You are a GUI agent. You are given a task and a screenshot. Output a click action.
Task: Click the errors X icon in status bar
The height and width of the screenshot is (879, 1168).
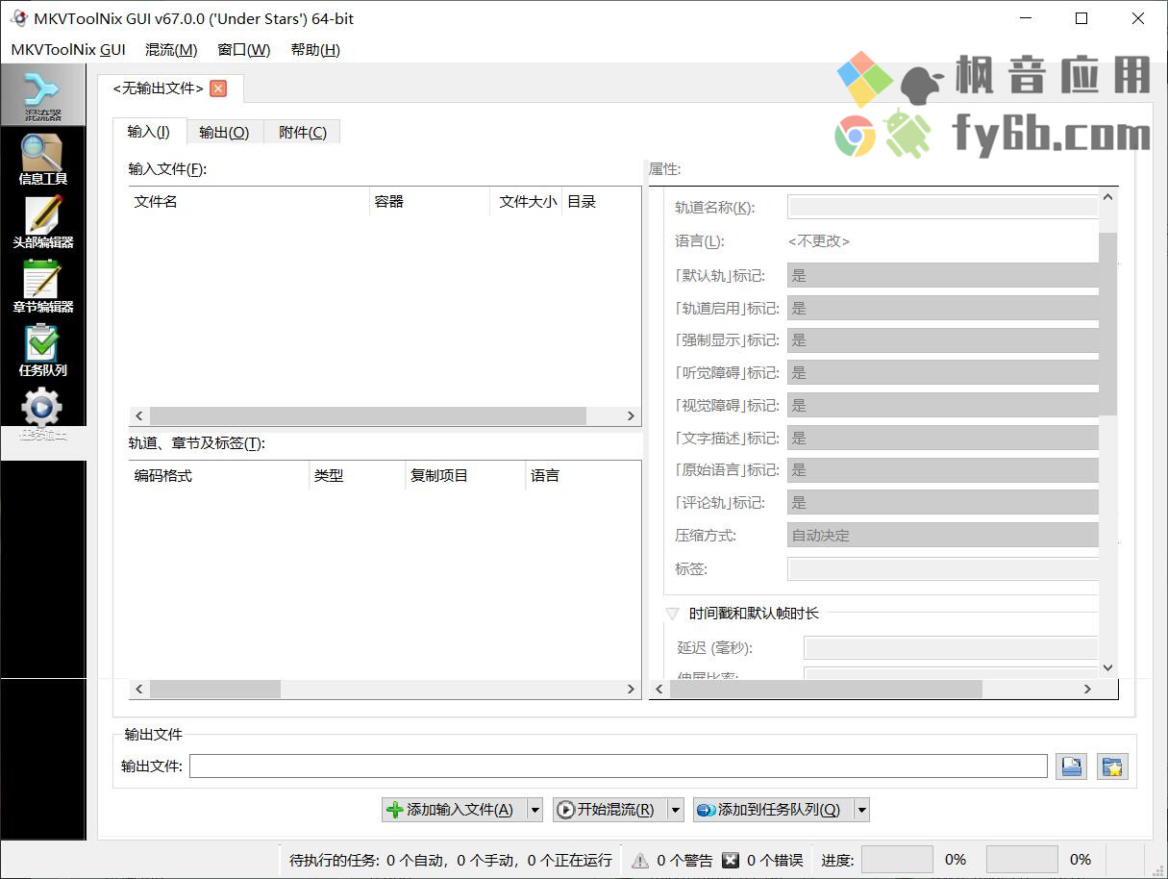[731, 860]
